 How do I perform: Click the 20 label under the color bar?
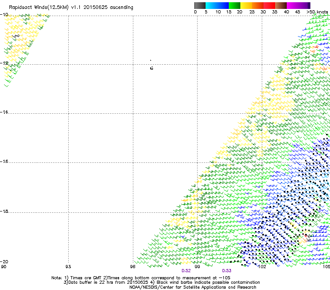[x=239, y=12]
